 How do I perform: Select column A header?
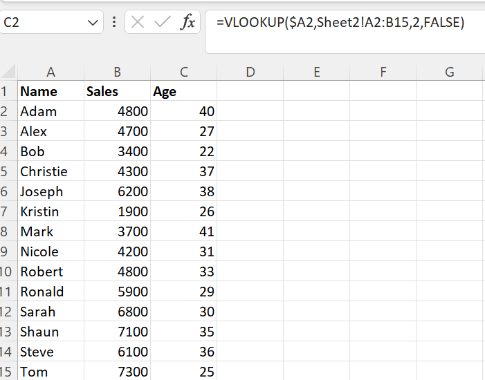[51, 72]
